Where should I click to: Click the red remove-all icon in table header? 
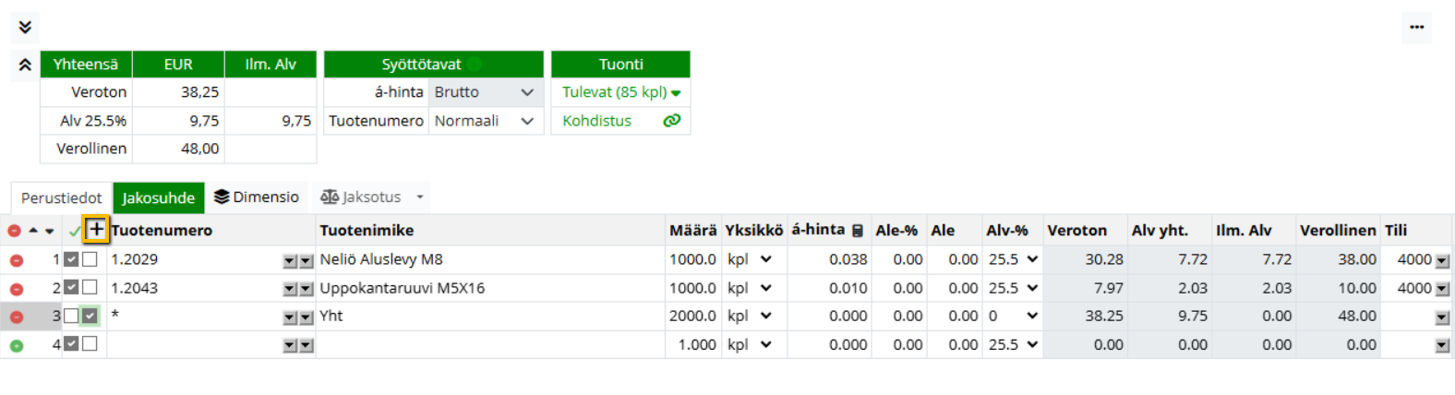pyautogui.click(x=15, y=231)
